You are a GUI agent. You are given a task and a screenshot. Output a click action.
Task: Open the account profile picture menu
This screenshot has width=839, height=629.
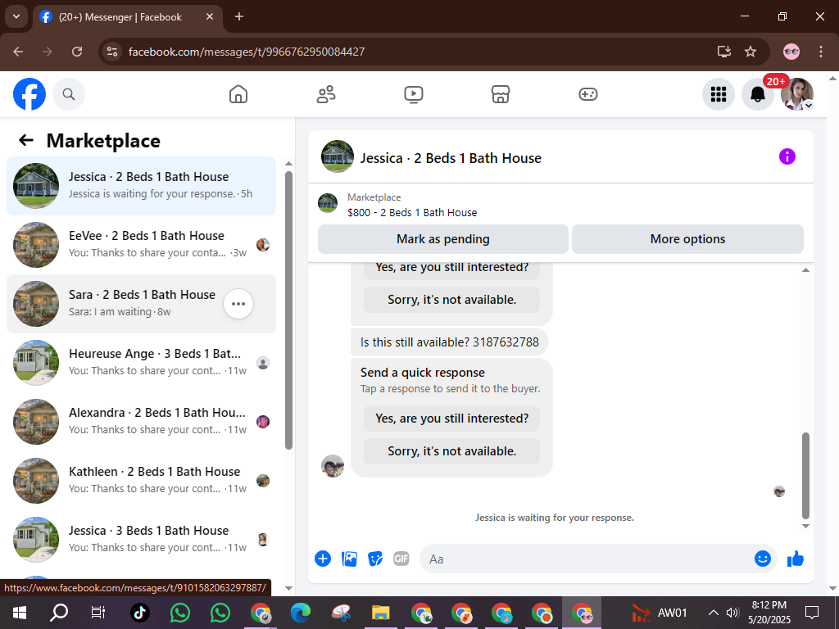[796, 94]
